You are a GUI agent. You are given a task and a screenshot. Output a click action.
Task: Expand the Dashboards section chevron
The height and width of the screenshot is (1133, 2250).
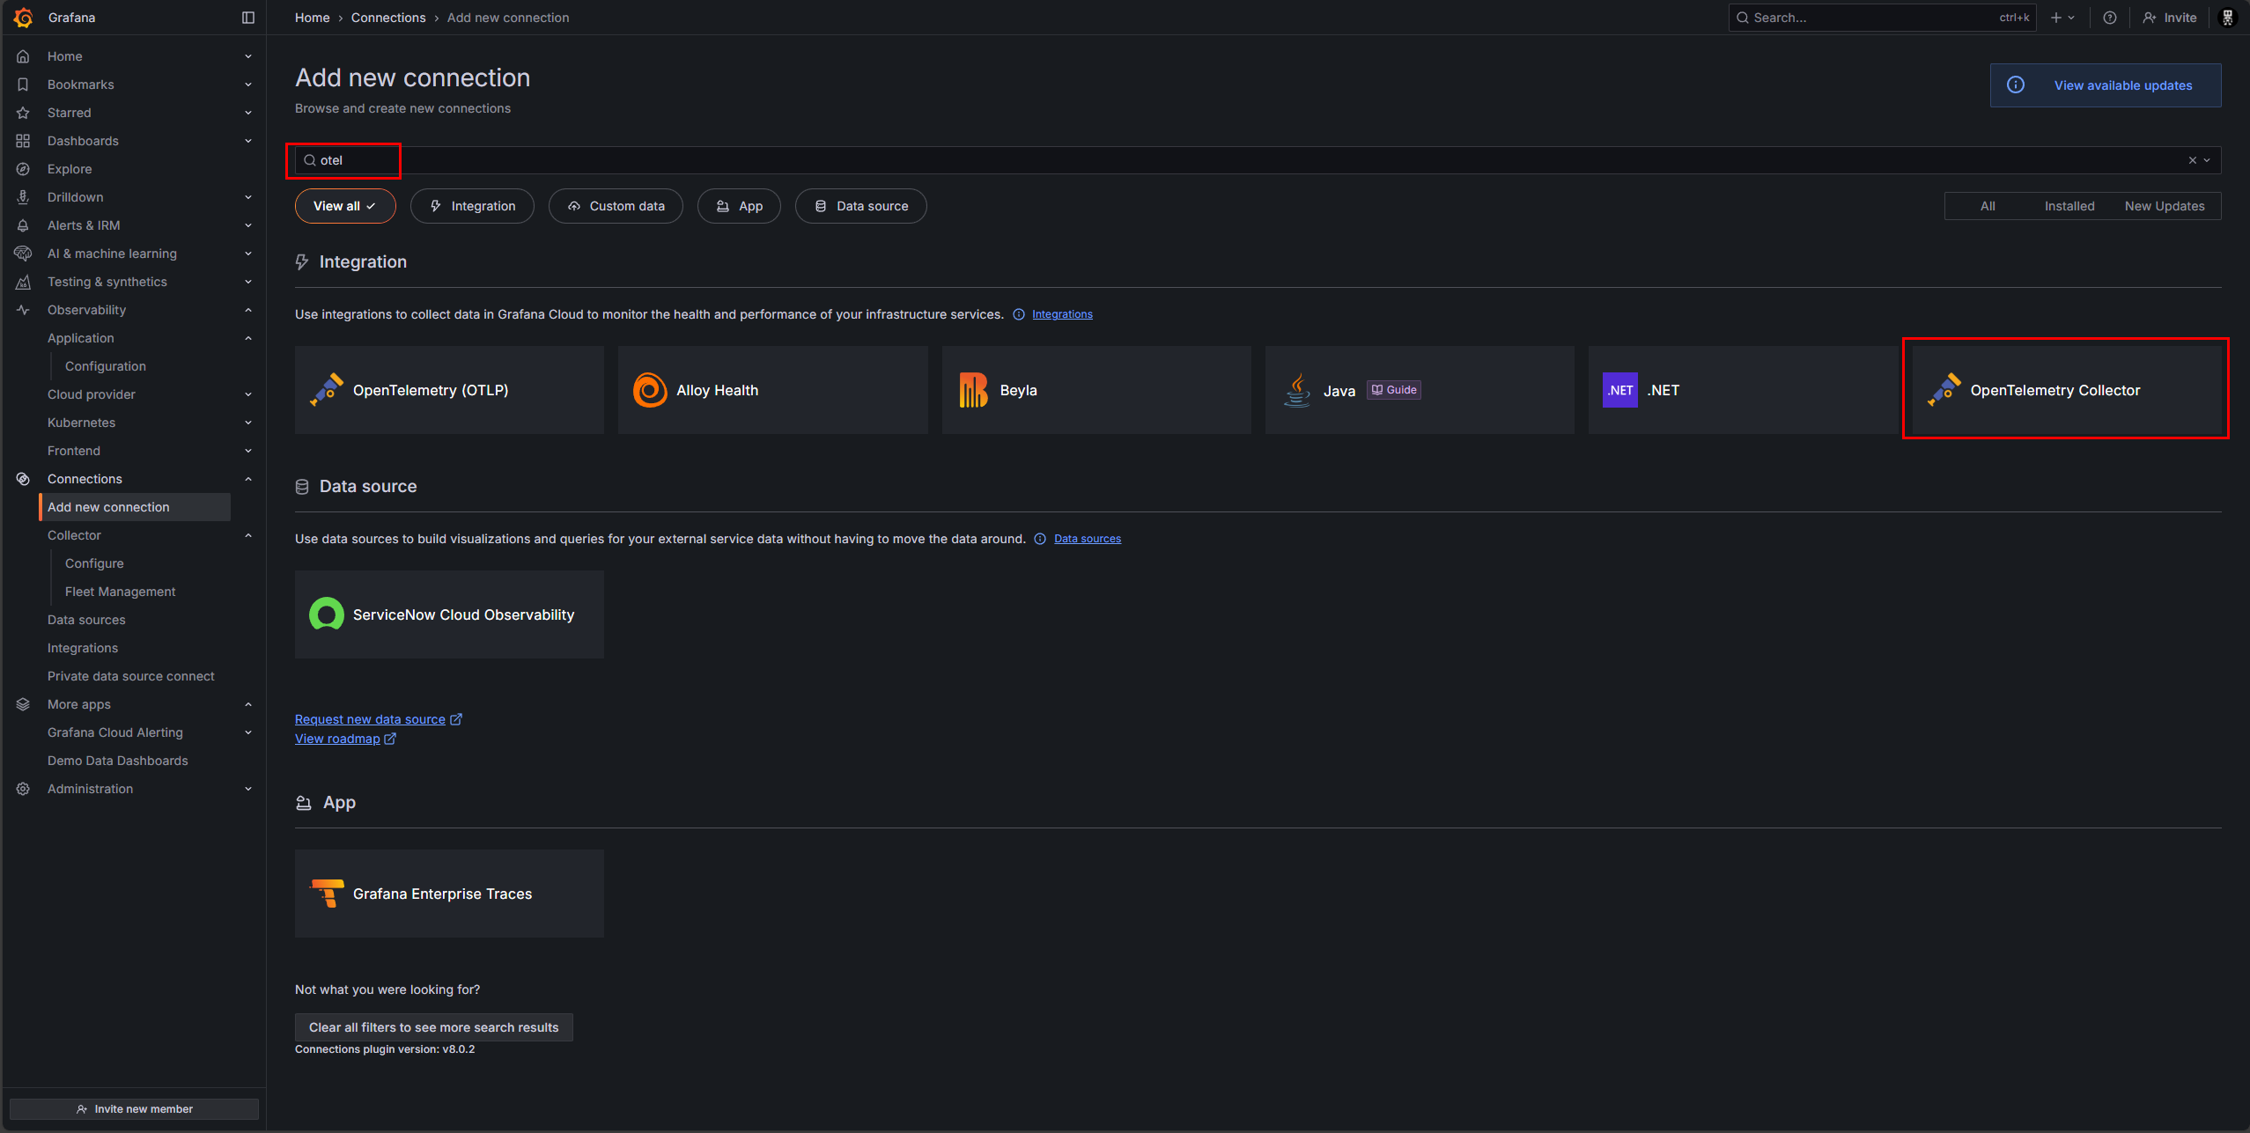248,141
